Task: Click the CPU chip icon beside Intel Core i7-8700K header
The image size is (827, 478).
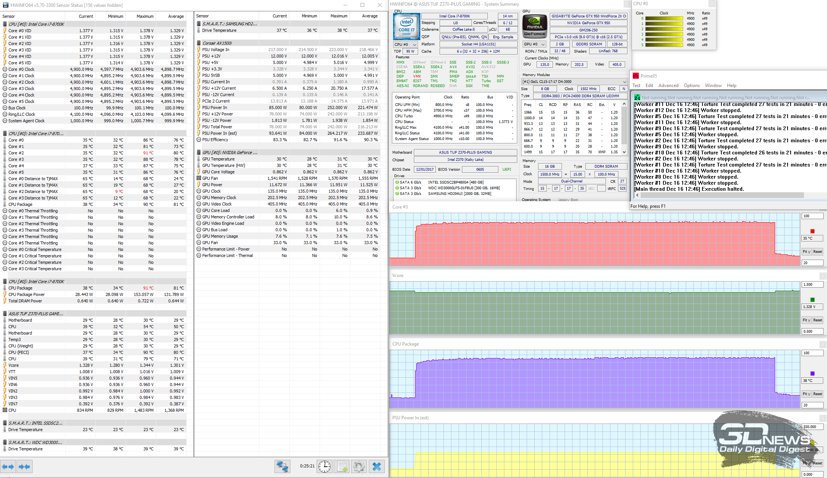Action: point(5,24)
